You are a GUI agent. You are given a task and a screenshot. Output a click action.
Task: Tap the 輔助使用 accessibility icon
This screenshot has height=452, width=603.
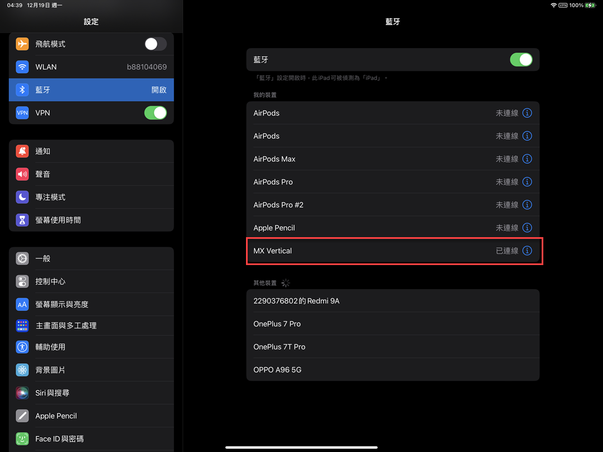[x=22, y=347]
